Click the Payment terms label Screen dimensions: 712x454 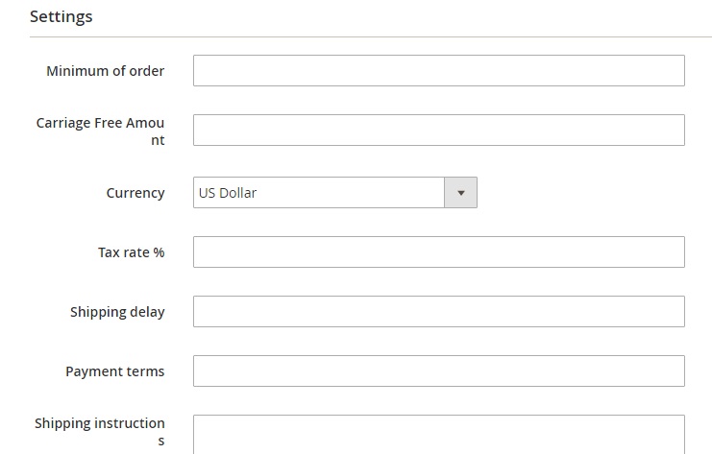pyautogui.click(x=115, y=371)
